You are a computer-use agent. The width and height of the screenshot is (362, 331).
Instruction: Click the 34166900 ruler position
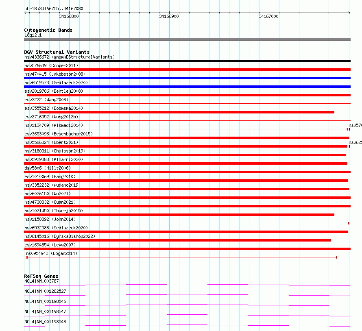(169, 16)
